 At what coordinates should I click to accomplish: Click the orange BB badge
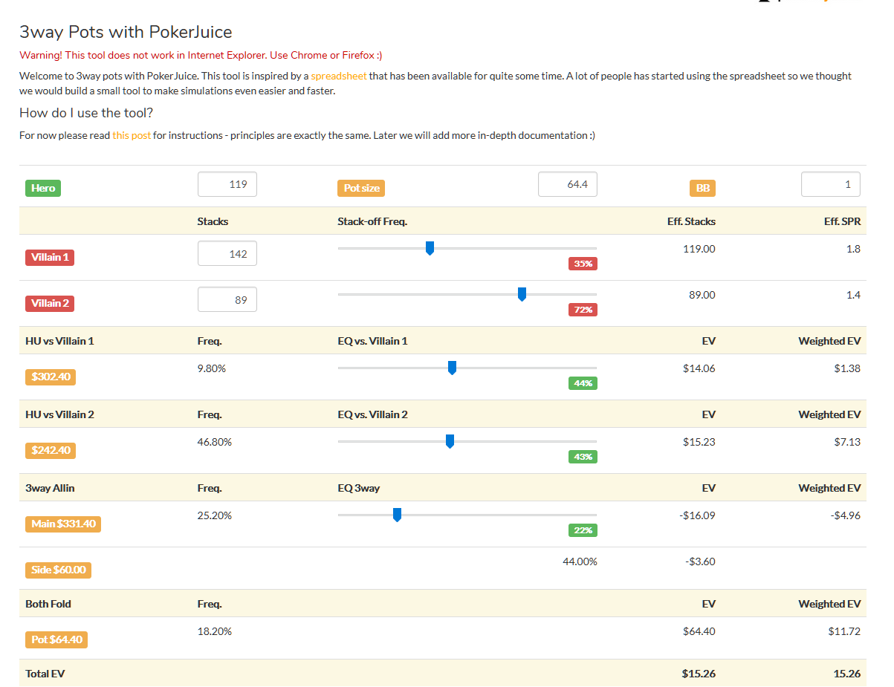click(x=703, y=188)
